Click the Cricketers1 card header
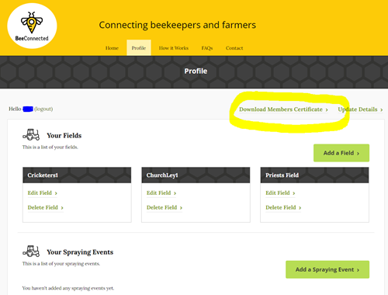 click(x=77, y=175)
